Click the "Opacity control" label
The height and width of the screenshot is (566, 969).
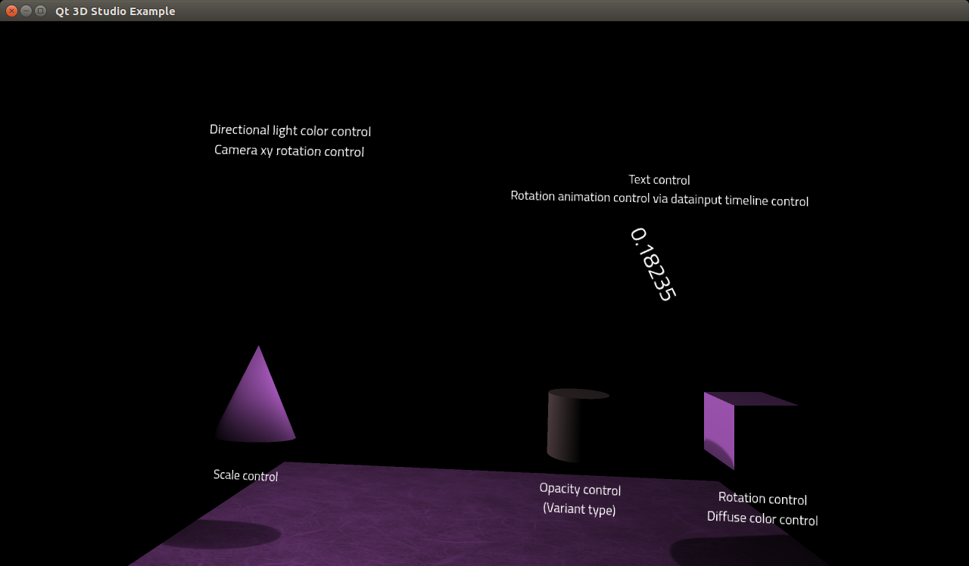click(580, 490)
